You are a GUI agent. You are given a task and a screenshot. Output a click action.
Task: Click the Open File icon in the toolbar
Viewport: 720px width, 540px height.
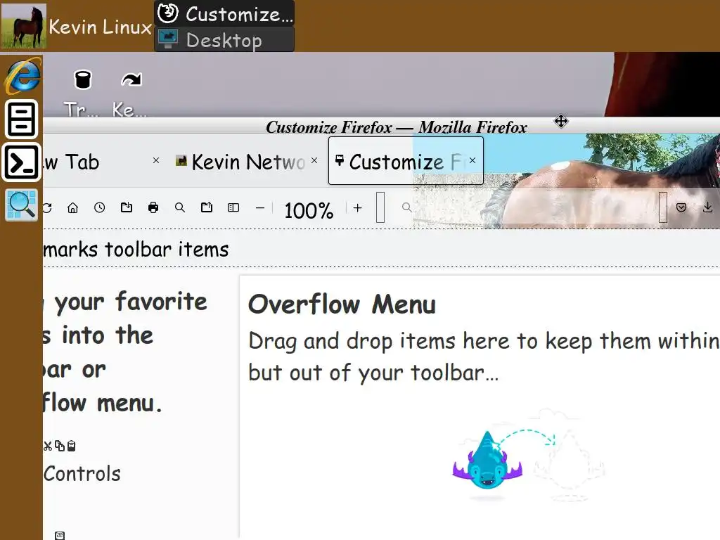207,207
